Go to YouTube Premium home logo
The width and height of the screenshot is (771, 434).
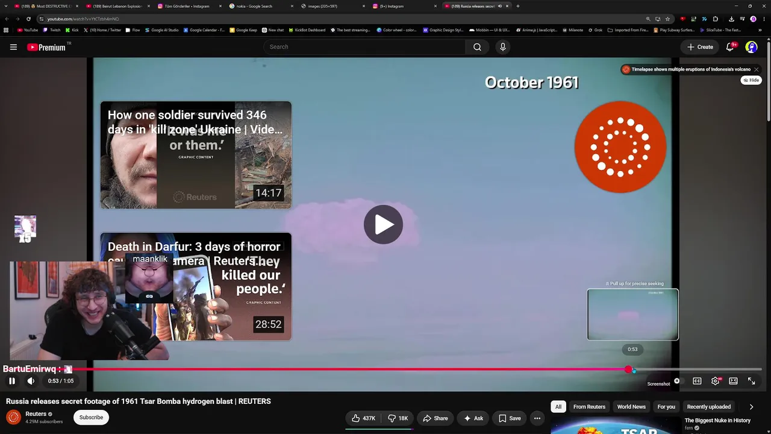[46, 47]
